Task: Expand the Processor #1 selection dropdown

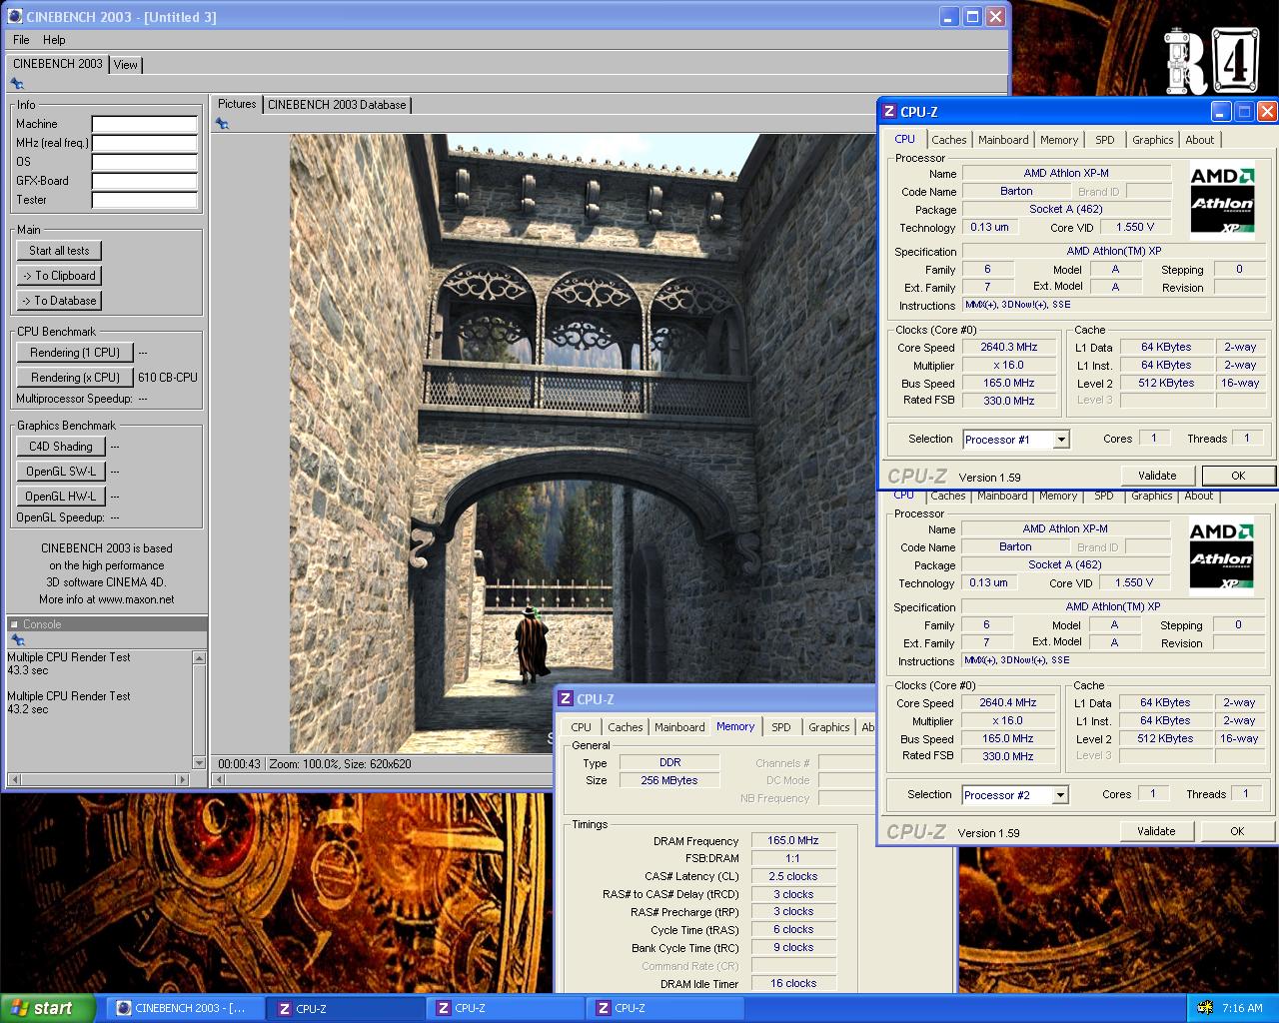Action: point(1061,440)
